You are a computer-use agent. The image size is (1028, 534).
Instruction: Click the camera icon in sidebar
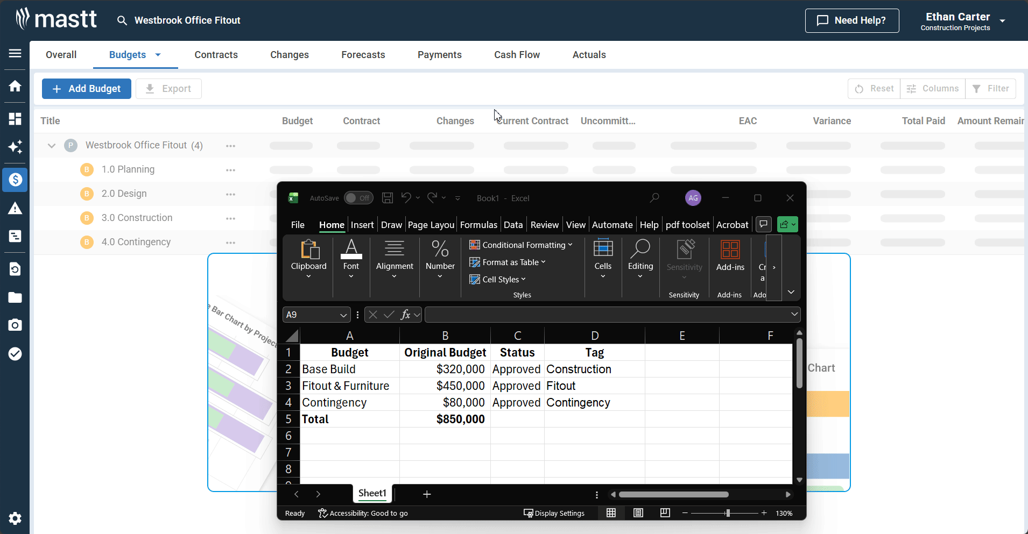15,325
